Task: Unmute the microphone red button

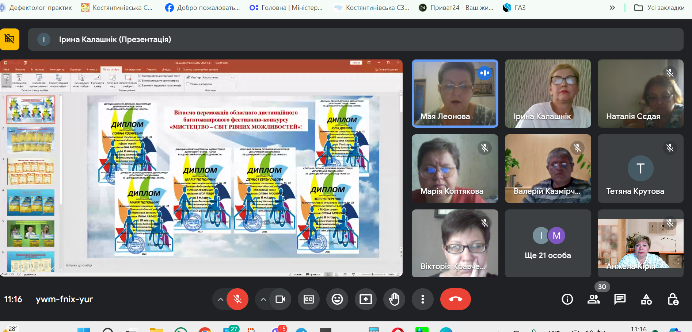Action: (x=237, y=299)
